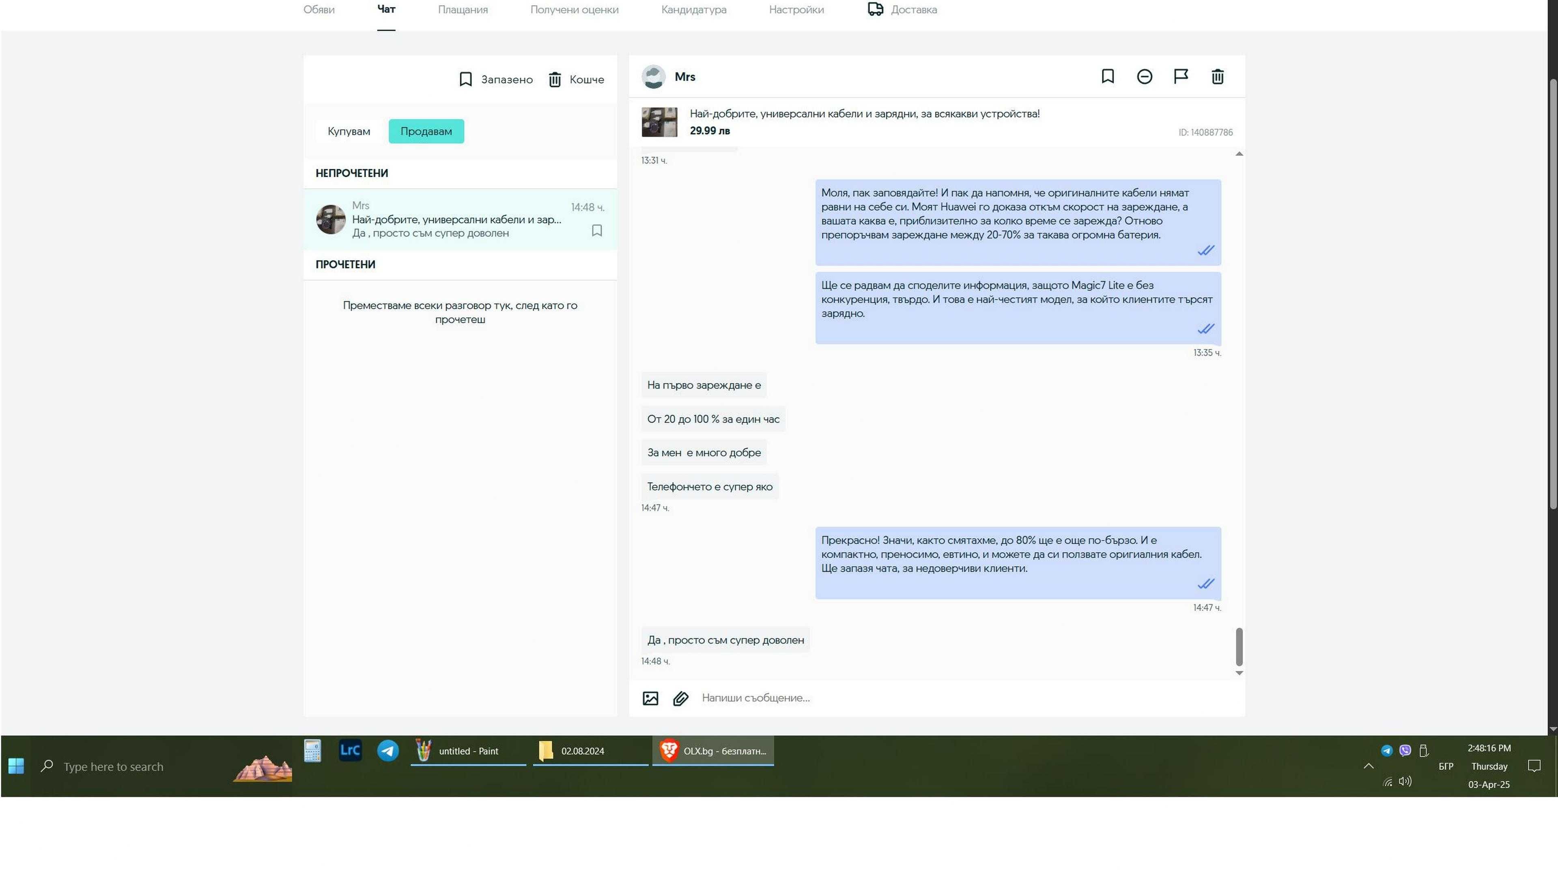
Task: Delete conversation with the header trash icon
Action: click(x=1218, y=76)
